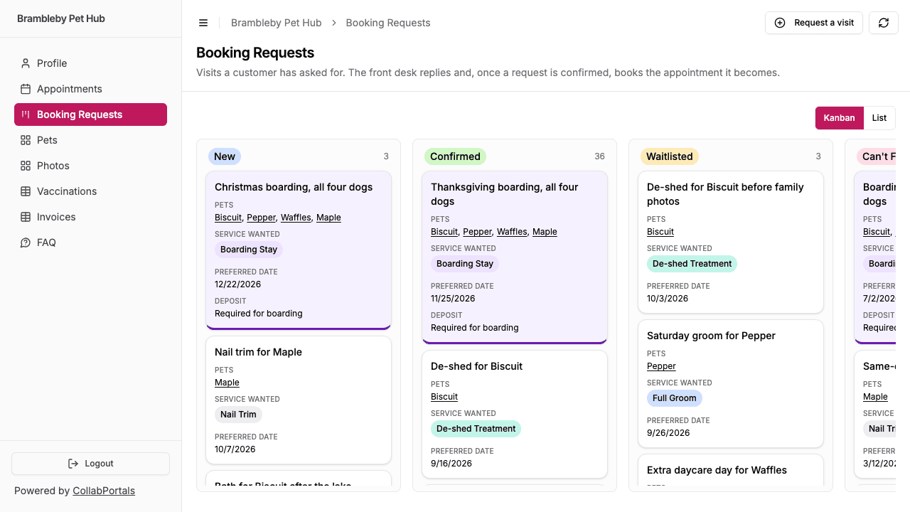The width and height of the screenshot is (910, 512).
Task: Go to Appointments in sidebar
Action: (90, 89)
